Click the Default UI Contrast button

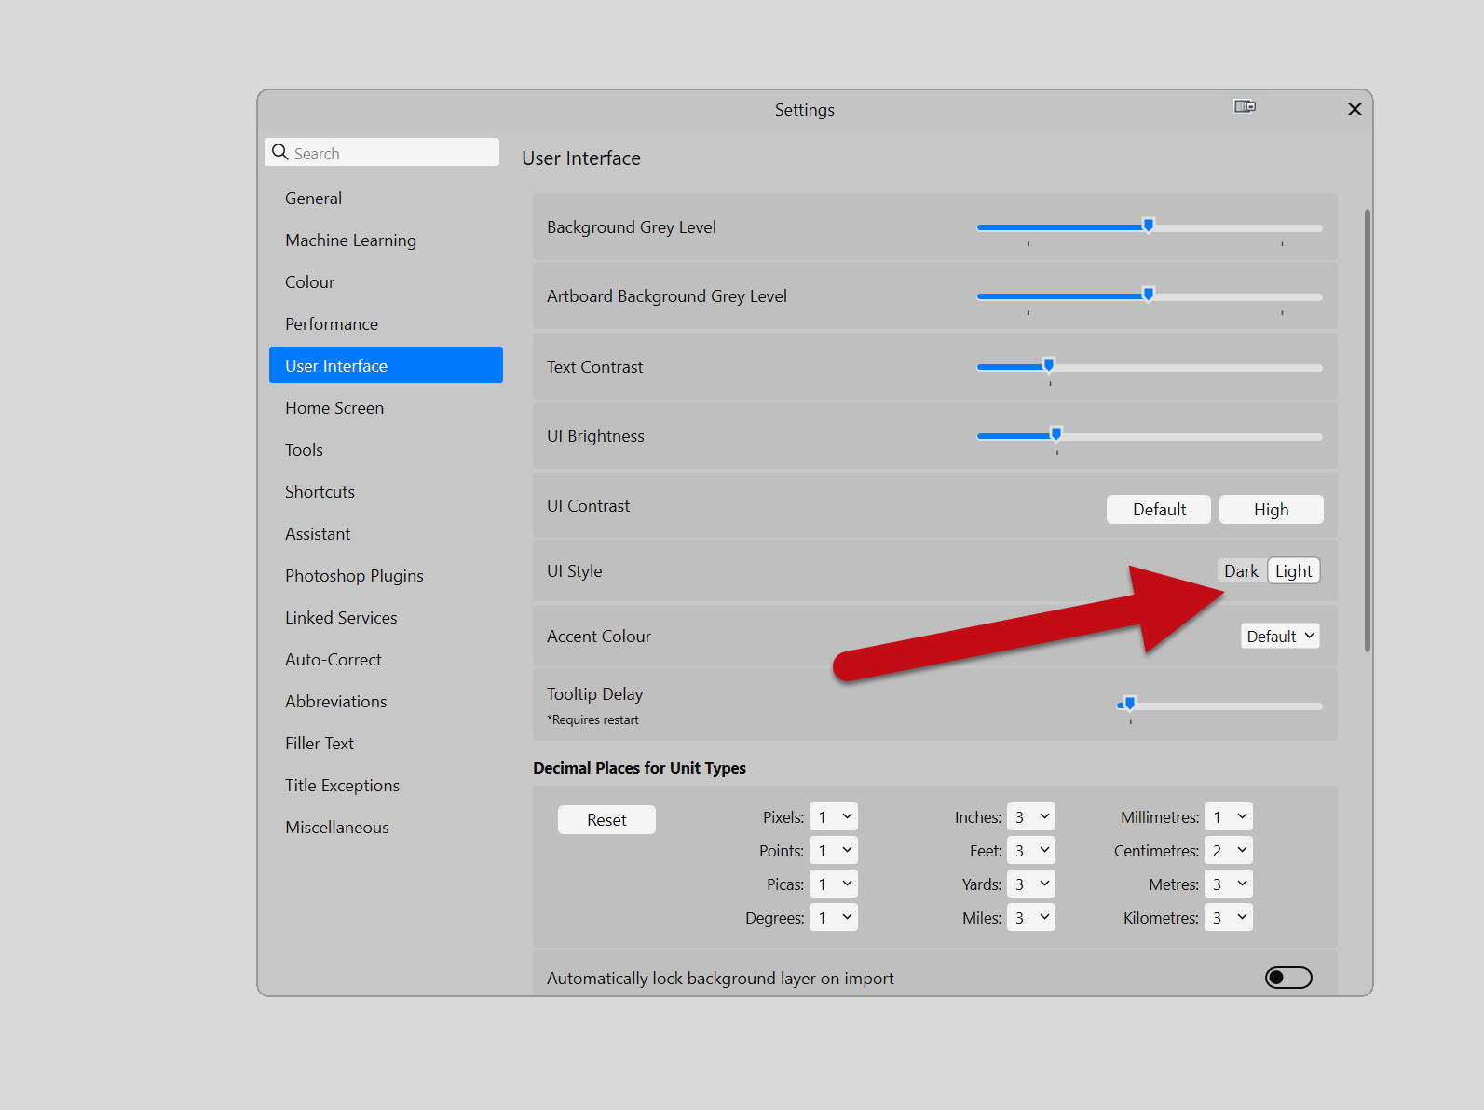click(1159, 510)
